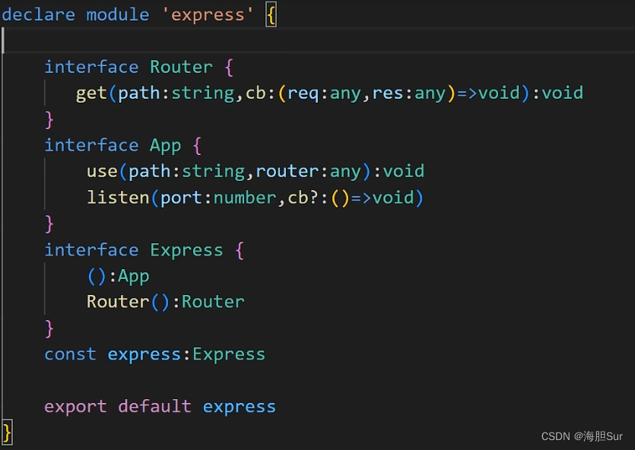This screenshot has height=450, width=635.
Task: Click 'express' in the export default line
Action: tap(240, 408)
